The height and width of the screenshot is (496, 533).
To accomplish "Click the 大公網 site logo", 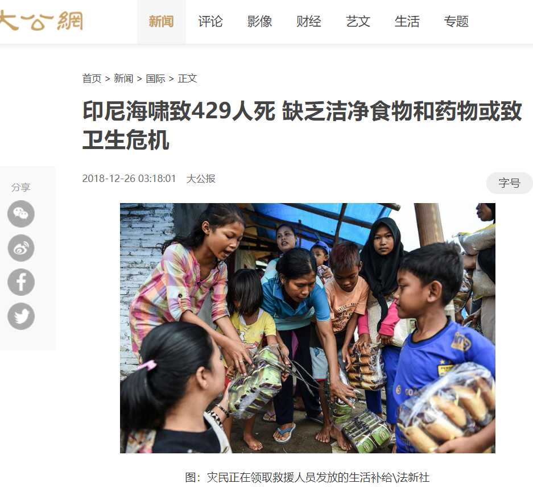I will [41, 20].
